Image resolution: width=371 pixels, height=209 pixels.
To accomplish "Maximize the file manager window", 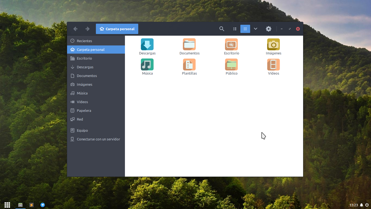I will (x=290, y=29).
